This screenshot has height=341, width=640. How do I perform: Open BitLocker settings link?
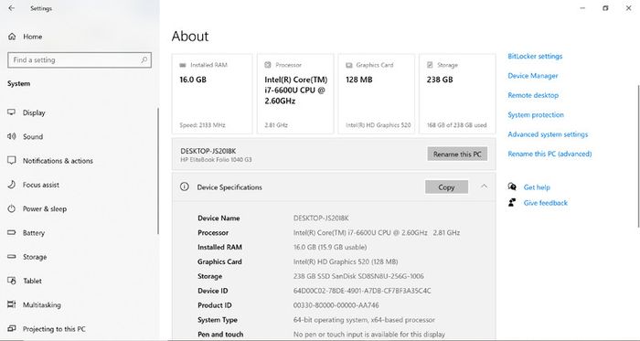coord(535,57)
